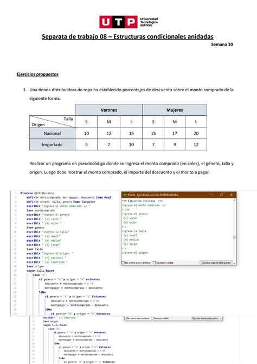Click the Importado cell with value 9

pos(175,145)
